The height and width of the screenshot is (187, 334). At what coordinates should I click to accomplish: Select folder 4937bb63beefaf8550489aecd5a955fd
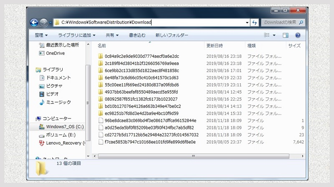(141, 92)
